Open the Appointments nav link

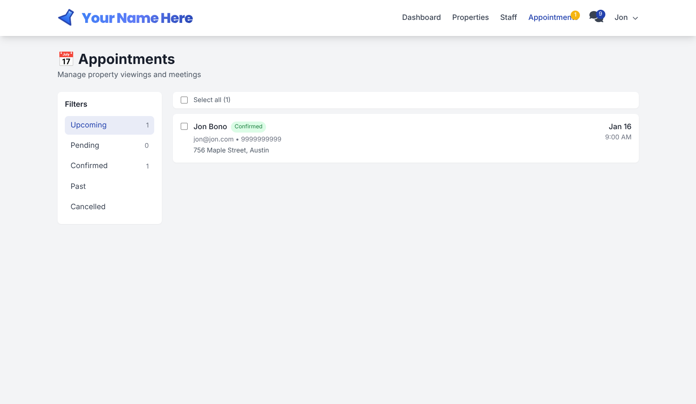[549, 17]
